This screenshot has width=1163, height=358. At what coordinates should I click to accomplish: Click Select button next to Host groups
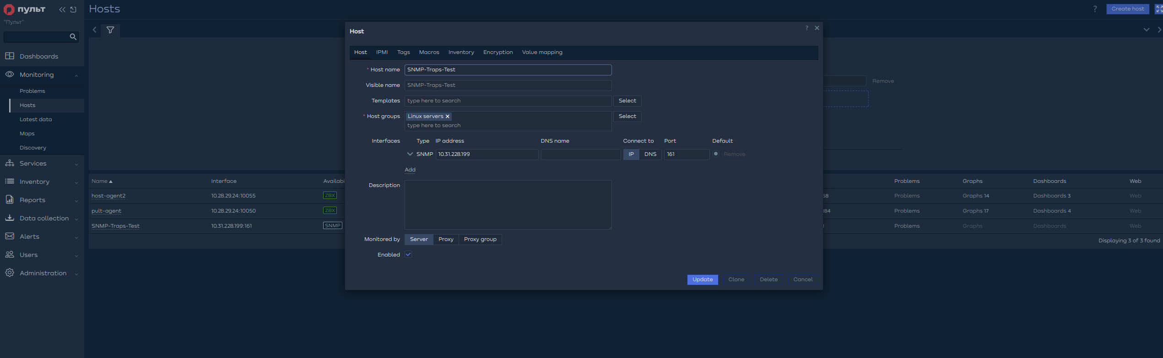point(627,116)
